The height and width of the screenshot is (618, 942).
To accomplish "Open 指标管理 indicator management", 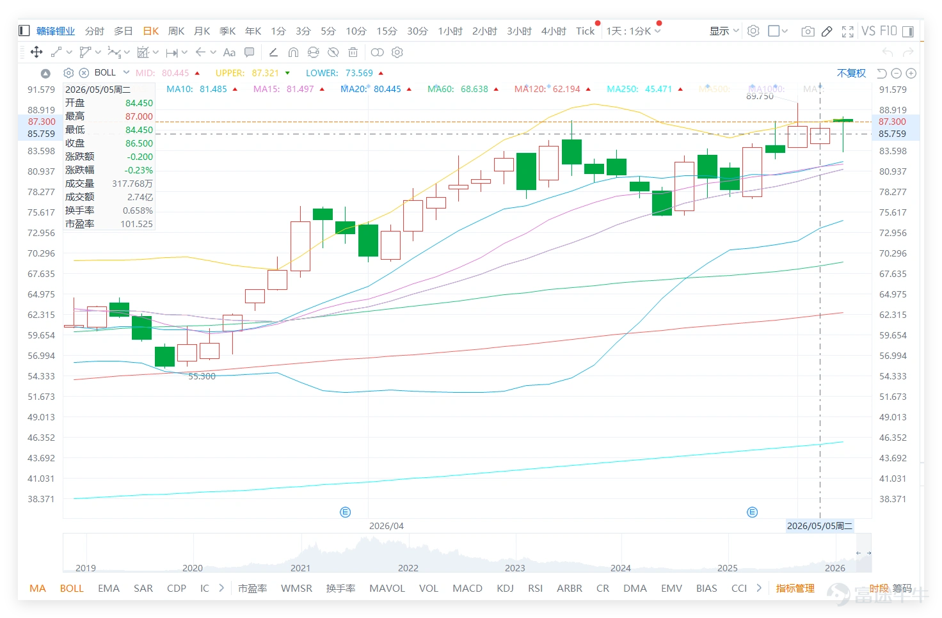I will 795,588.
